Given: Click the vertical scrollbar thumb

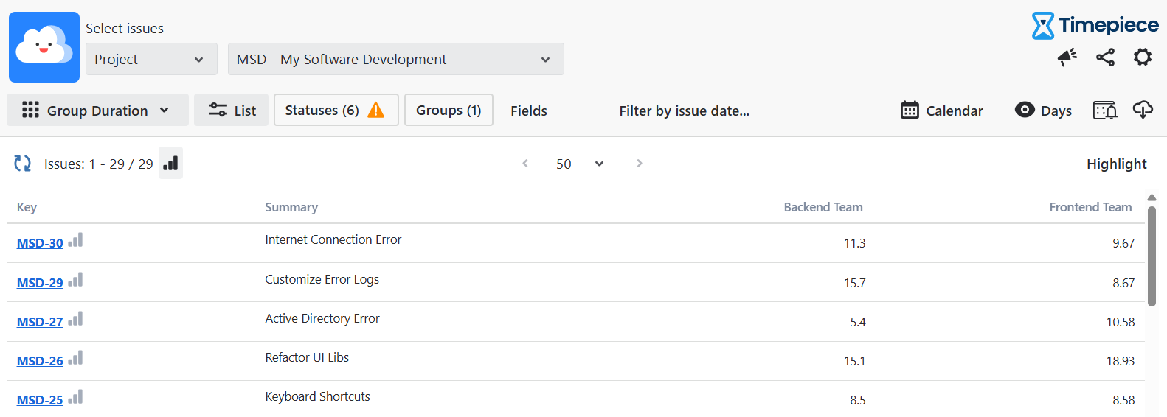Looking at the screenshot, I should pos(1152,256).
